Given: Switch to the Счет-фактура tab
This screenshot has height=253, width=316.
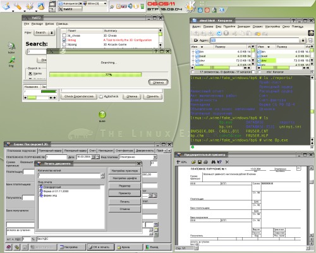Looking at the screenshot, I should 125,151.
